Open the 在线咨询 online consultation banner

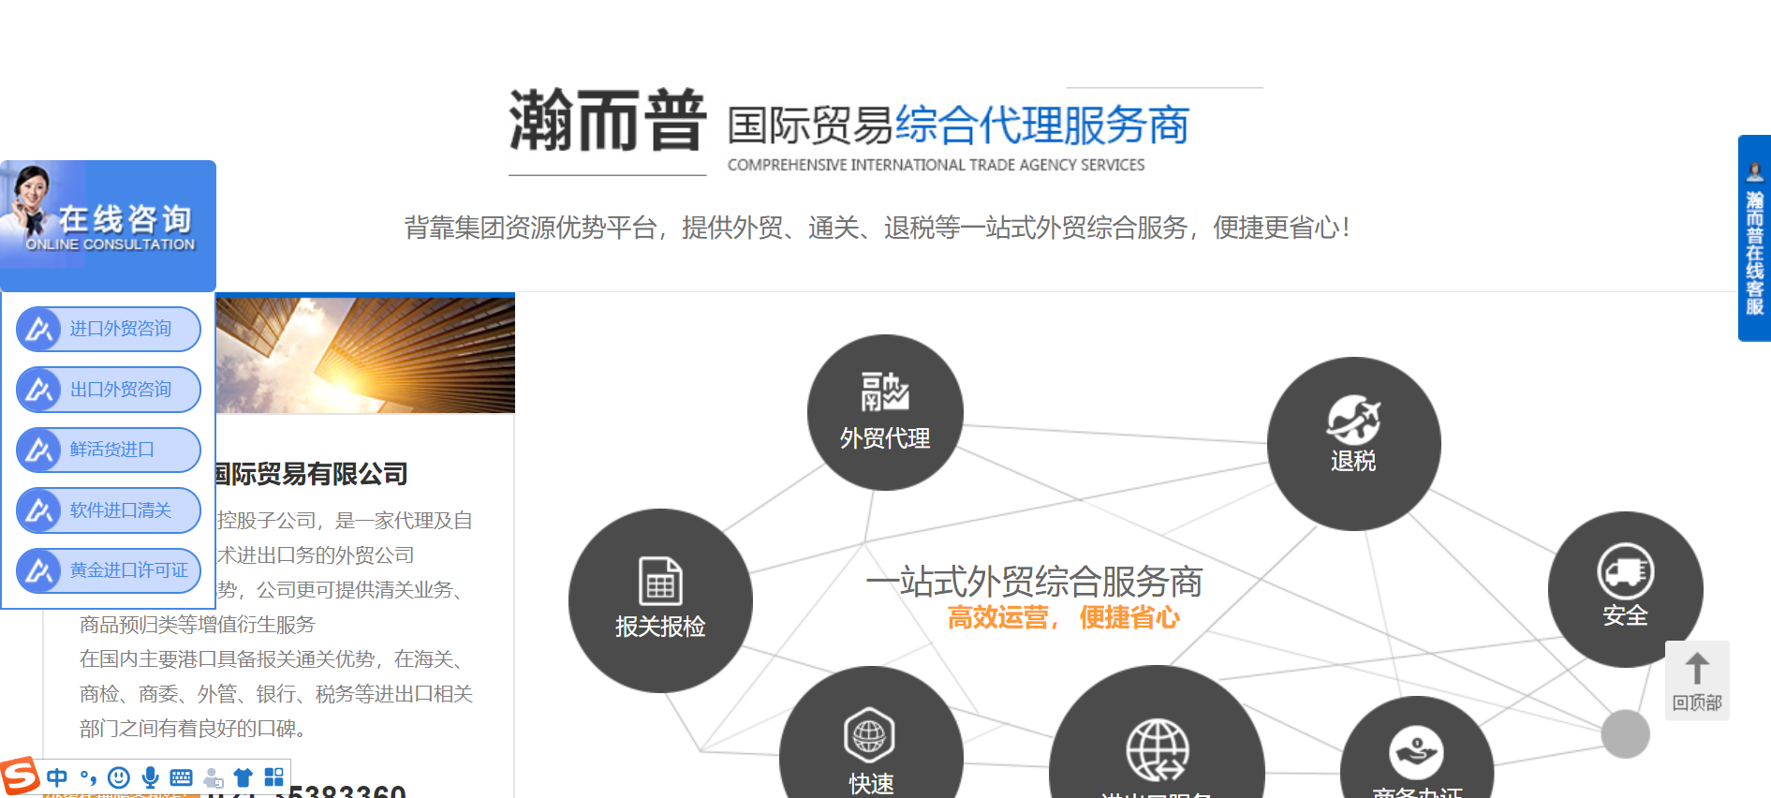pyautogui.click(x=108, y=225)
